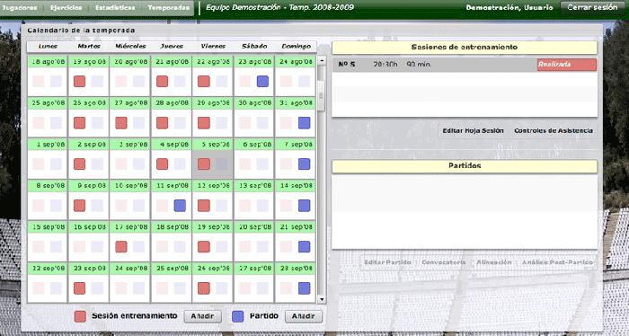Open Controles de Asistencia
The height and width of the screenshot is (336, 629).
(x=554, y=130)
